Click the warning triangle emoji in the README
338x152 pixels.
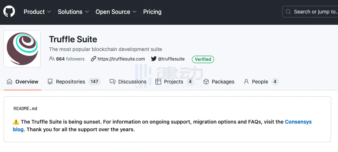16,122
